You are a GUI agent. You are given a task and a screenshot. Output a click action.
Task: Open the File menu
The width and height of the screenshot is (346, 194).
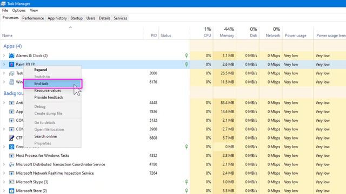(x=5, y=10)
